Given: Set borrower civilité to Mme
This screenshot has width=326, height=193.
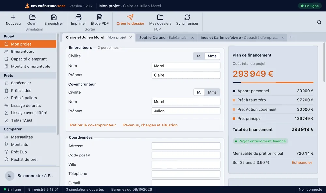Looking at the screenshot, I should tap(212, 56).
